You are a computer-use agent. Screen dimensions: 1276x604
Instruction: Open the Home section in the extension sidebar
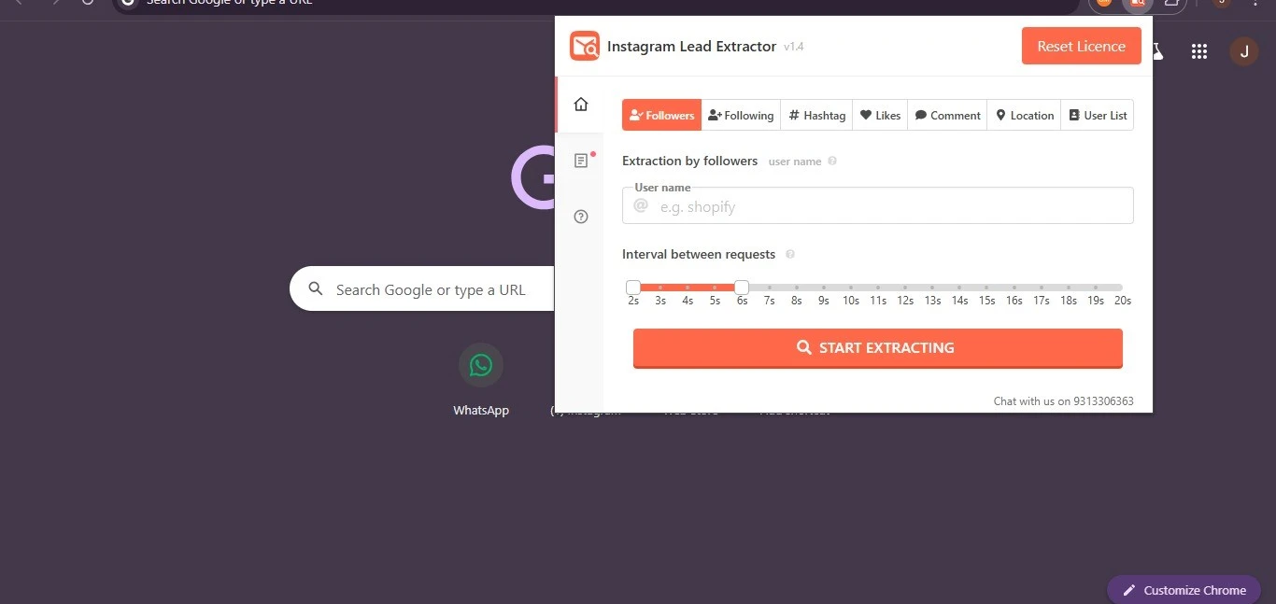(581, 104)
